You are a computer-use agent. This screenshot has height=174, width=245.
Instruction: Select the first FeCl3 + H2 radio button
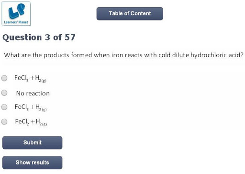(x=4, y=78)
